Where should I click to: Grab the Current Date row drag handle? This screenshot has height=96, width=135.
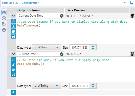click(9, 54)
